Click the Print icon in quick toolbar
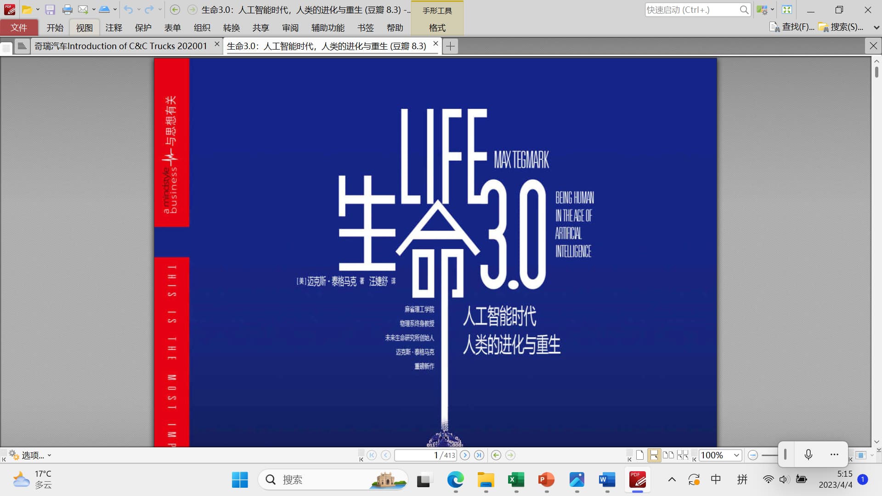This screenshot has width=882, height=496. [67, 10]
